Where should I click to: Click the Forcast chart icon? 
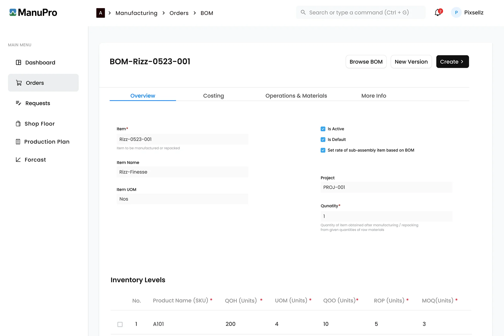(18, 160)
